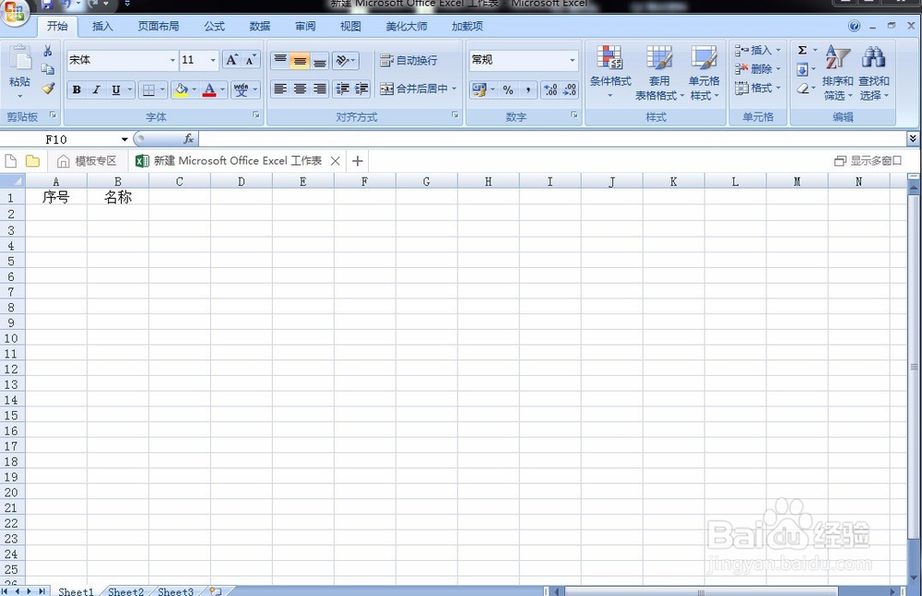The width and height of the screenshot is (922, 596).
Task: Click the open folder icon in tab bar
Action: (33, 160)
